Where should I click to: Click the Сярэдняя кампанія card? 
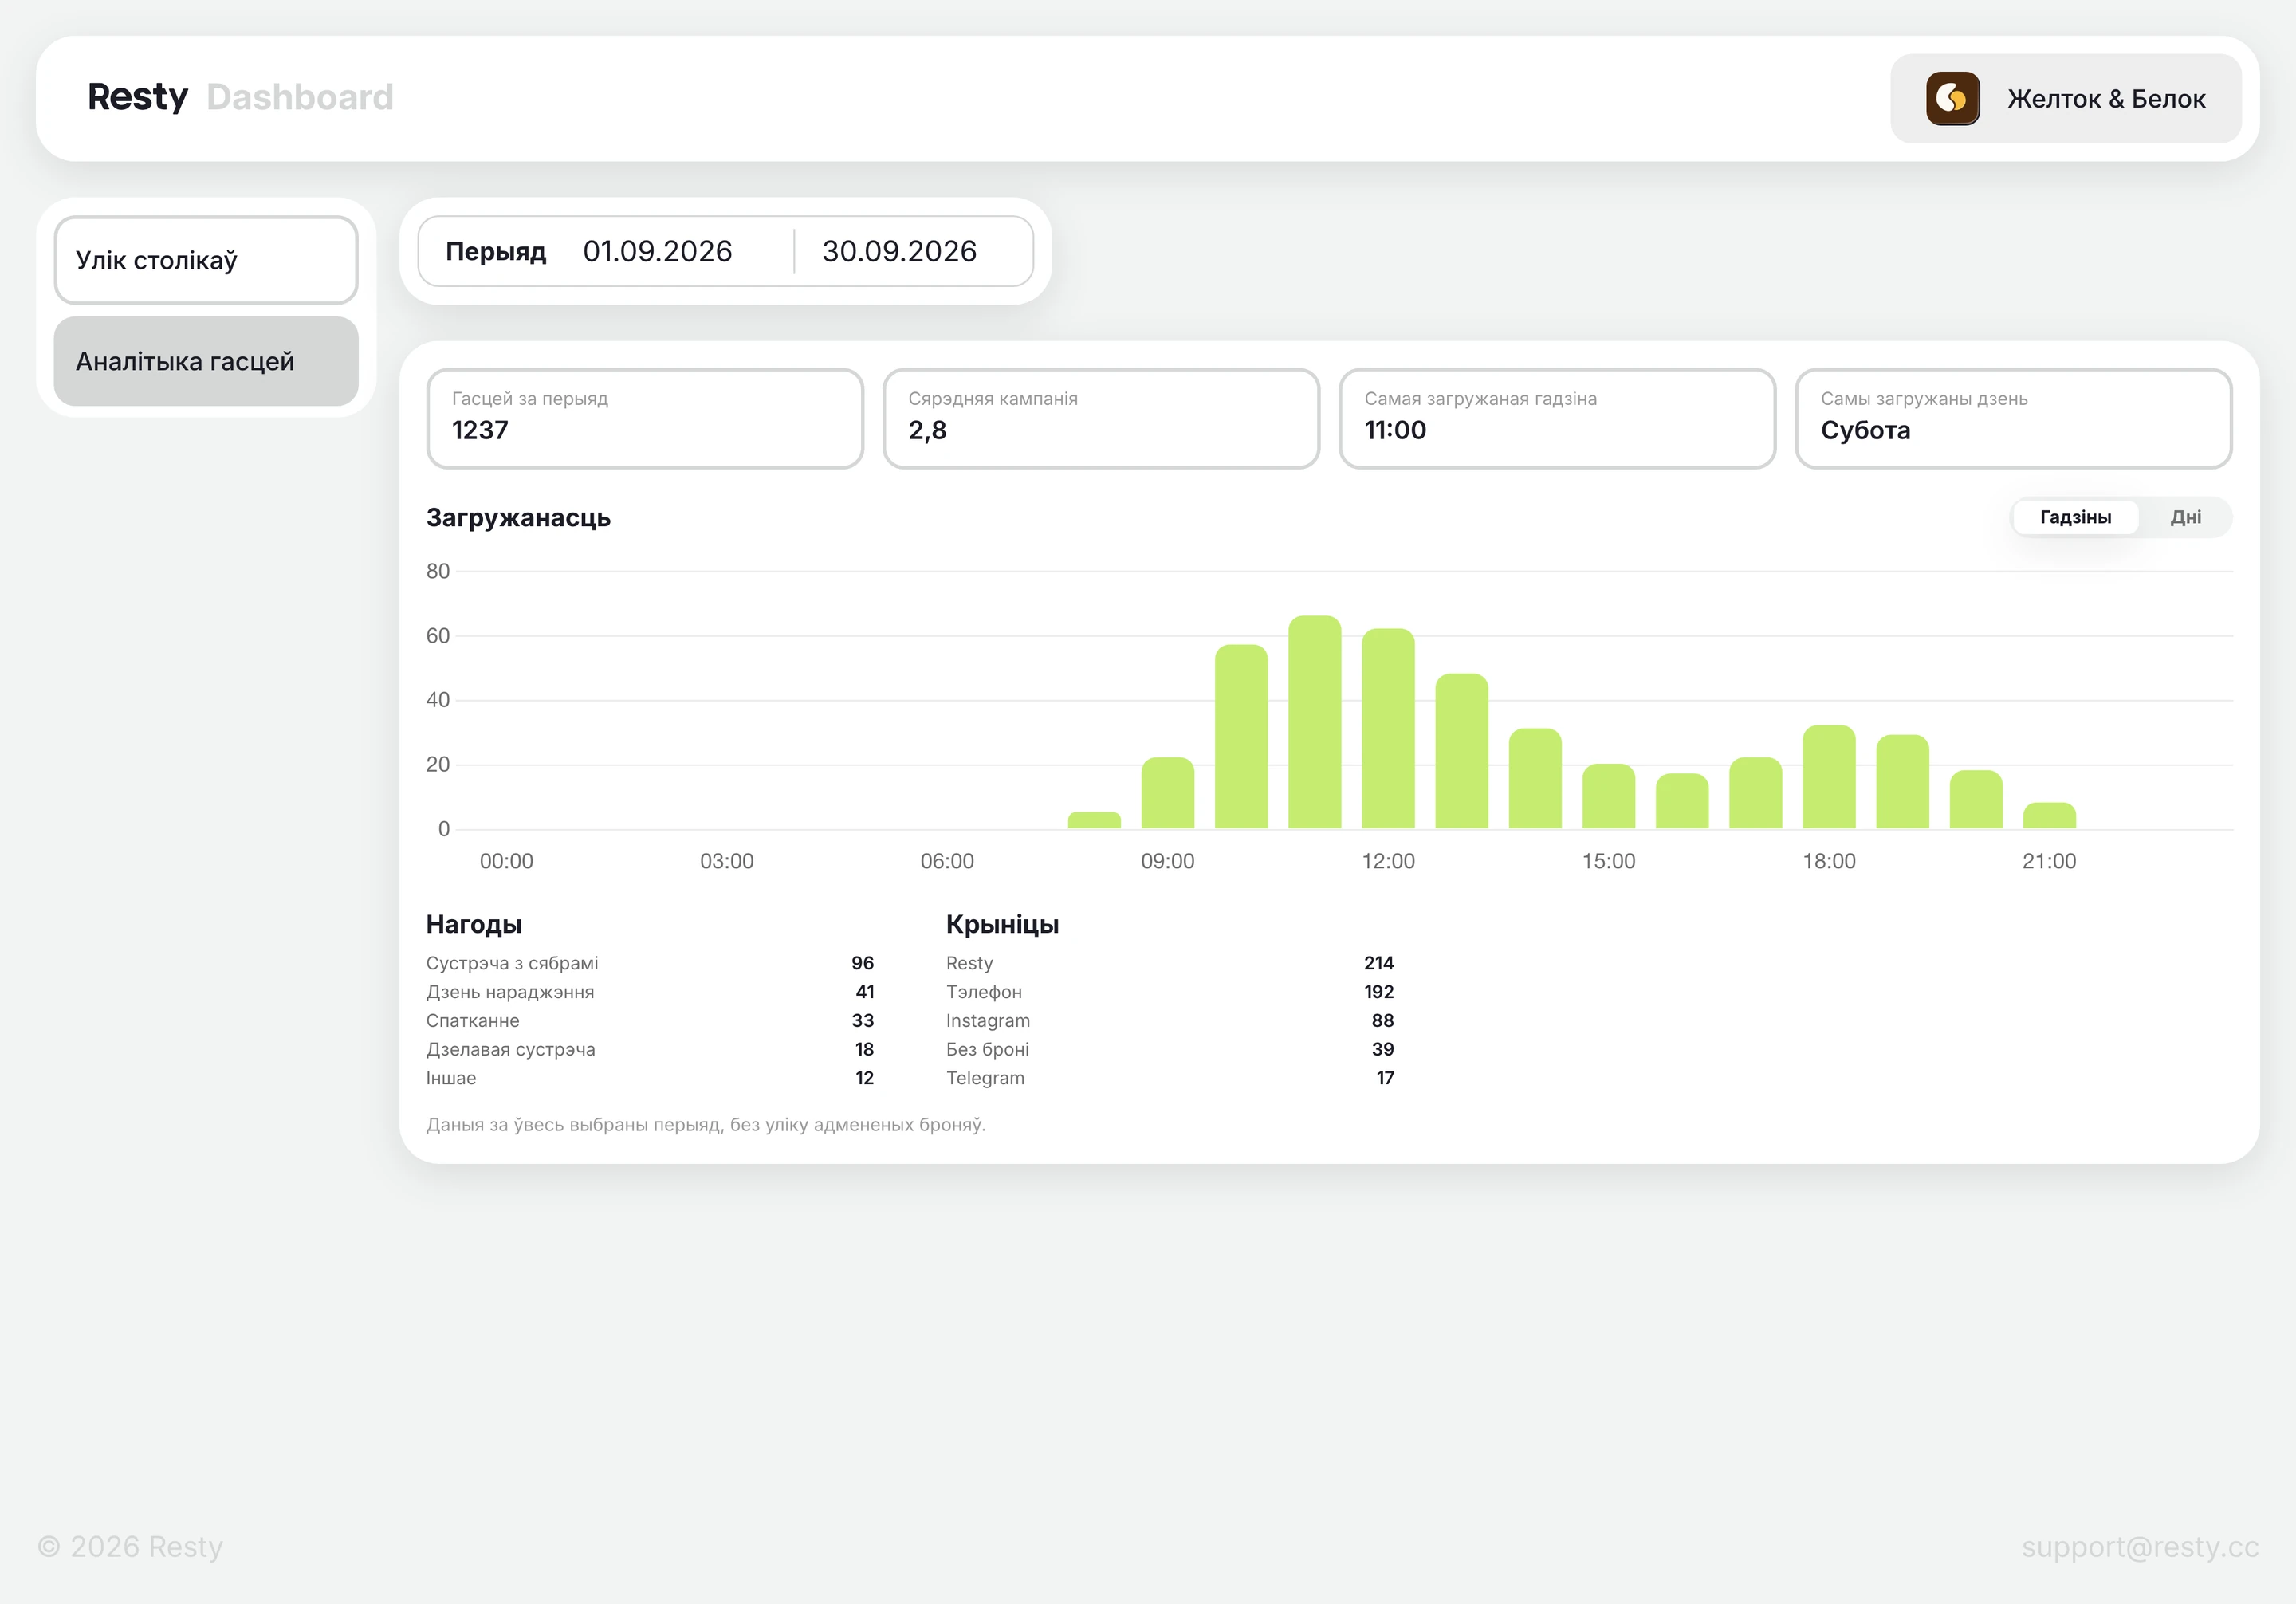[1101, 418]
